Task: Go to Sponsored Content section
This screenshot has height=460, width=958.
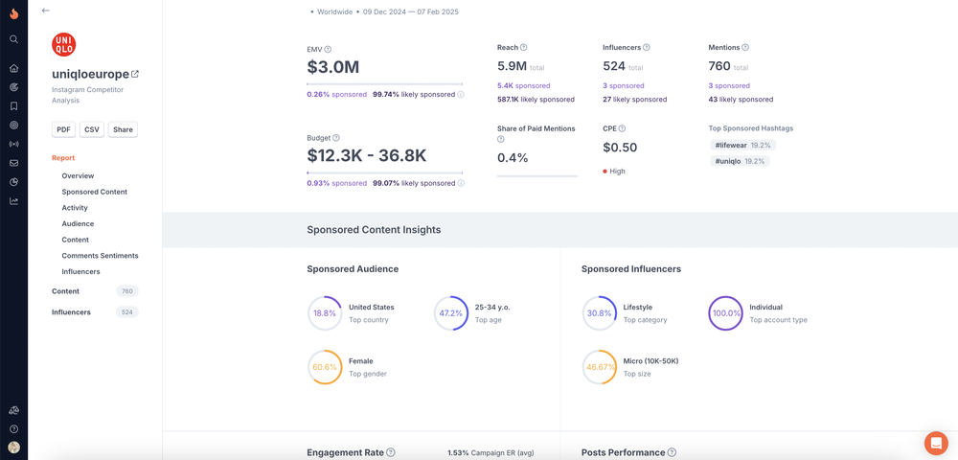Action: pyautogui.click(x=95, y=192)
